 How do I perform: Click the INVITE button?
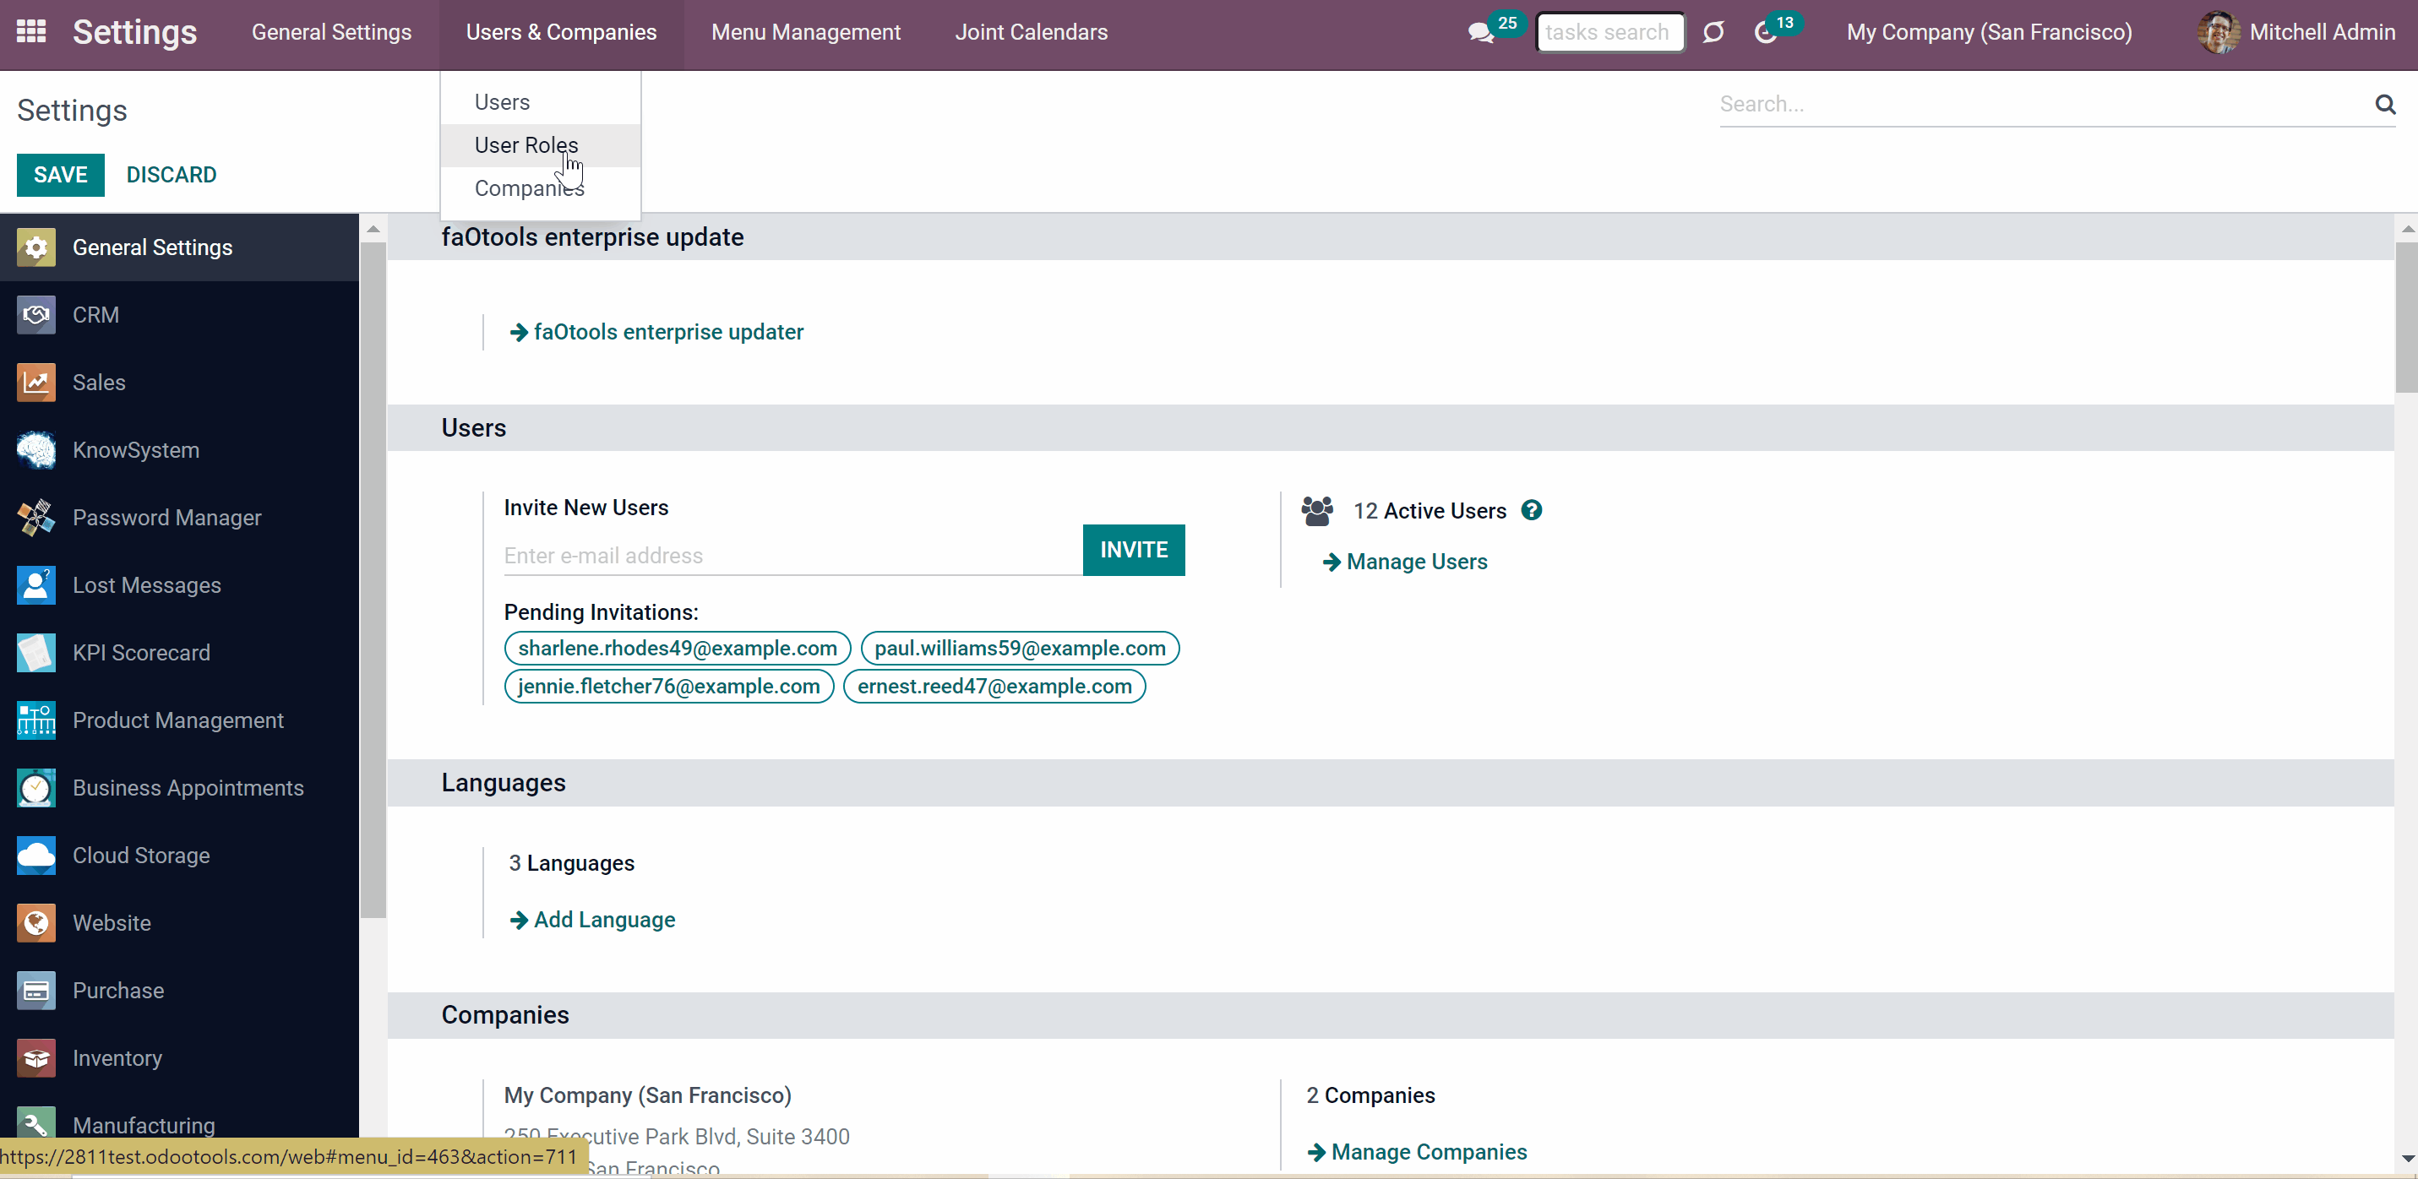[1133, 550]
